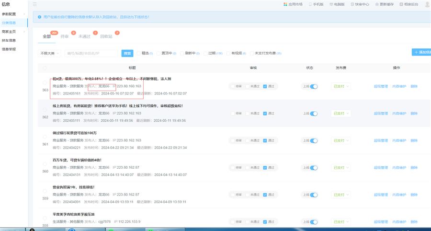Toggle the 上线 switch for item 363
Screen dimensions: 431x231
tap(314, 87)
